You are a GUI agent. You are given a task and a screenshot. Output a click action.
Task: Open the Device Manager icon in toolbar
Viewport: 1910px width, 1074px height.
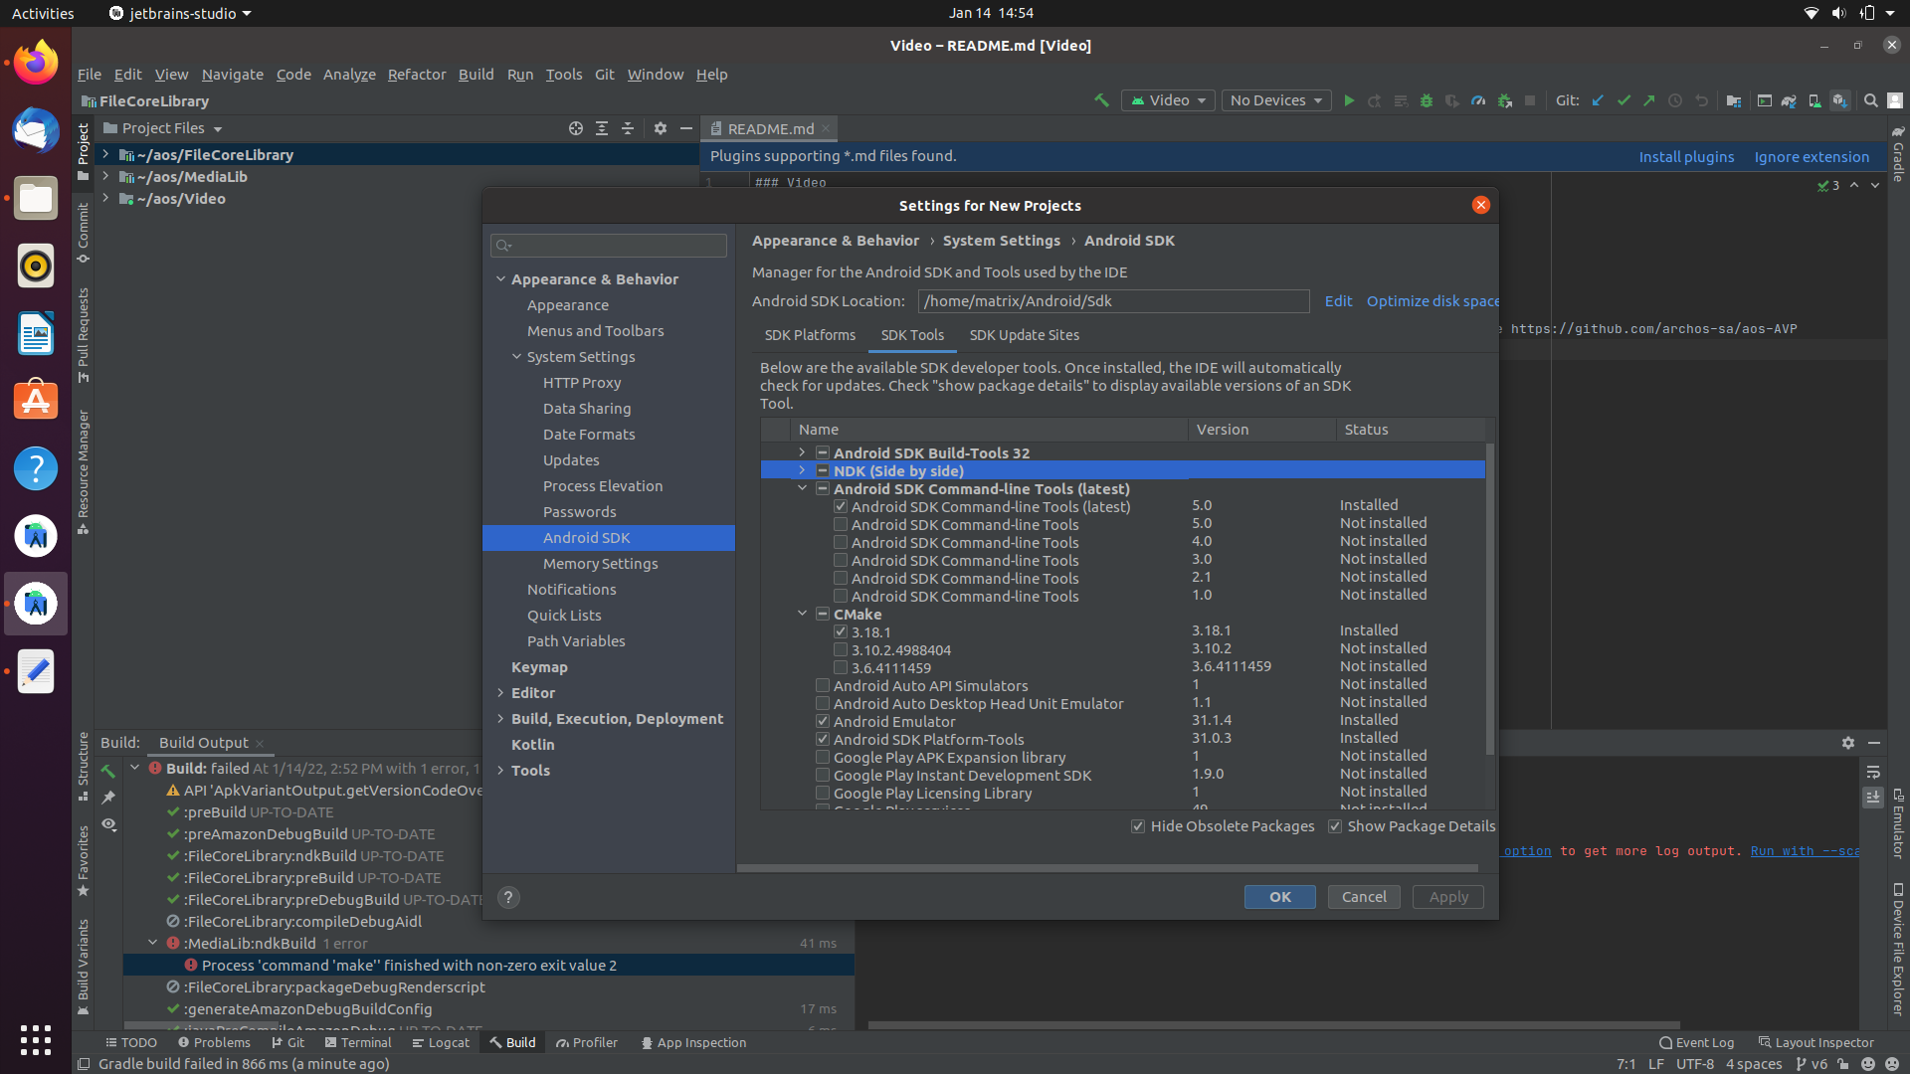[1814, 100]
